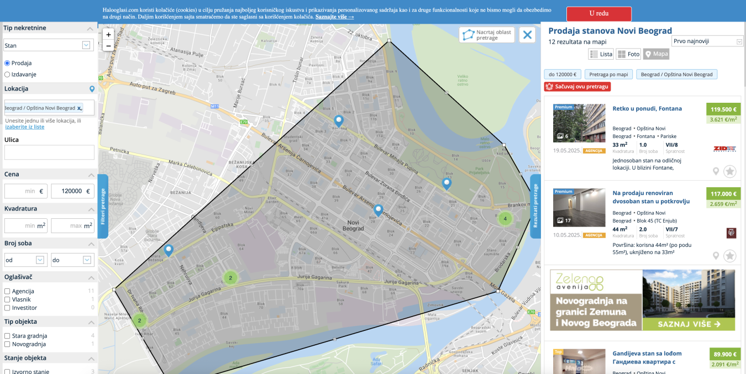This screenshot has width=746, height=374.
Task: Zoom out on the map
Action: coord(108,46)
